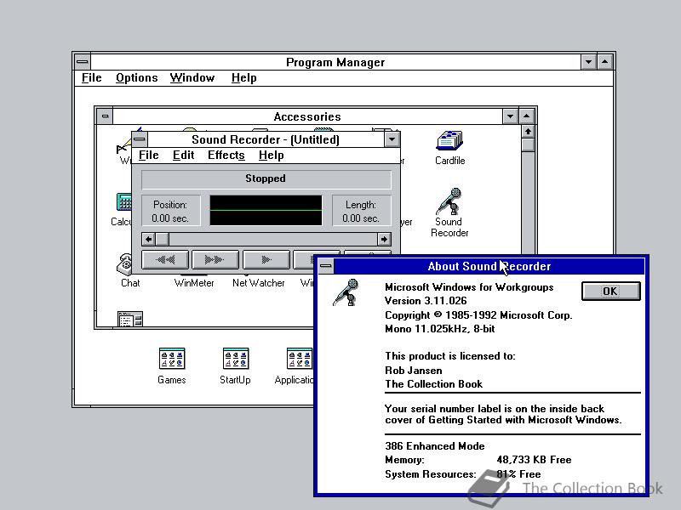This screenshot has height=510, width=681.
Task: Maximize the Program Manager window
Action: [604, 62]
